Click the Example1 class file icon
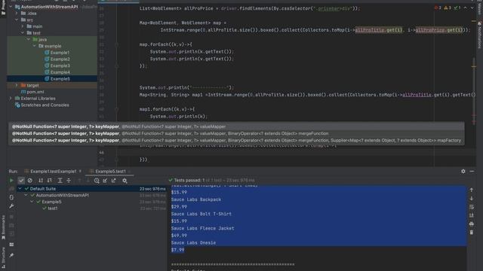The width and height of the screenshot is (483, 271). click(47, 53)
